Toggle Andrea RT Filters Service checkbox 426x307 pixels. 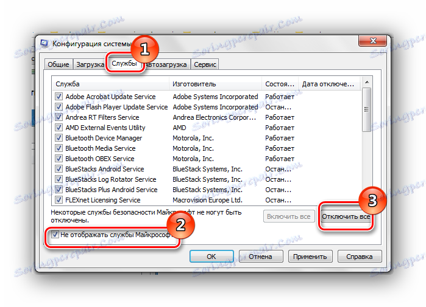[59, 117]
